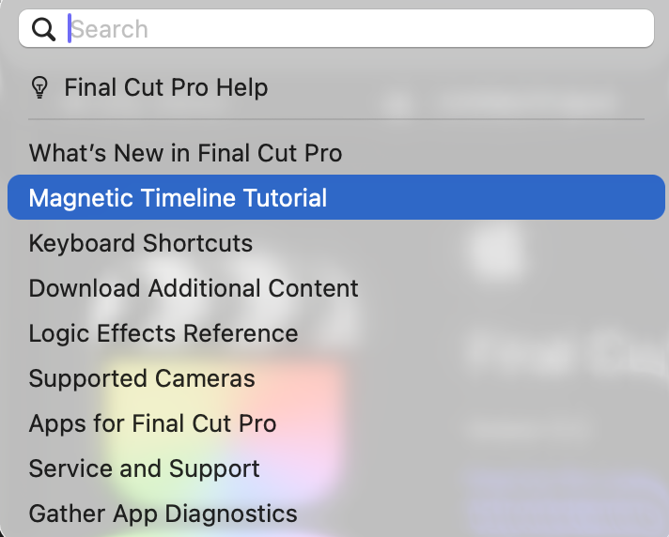Screen dimensions: 669x537
Task: Open Apps for Final Cut Pro
Action: [x=152, y=423]
